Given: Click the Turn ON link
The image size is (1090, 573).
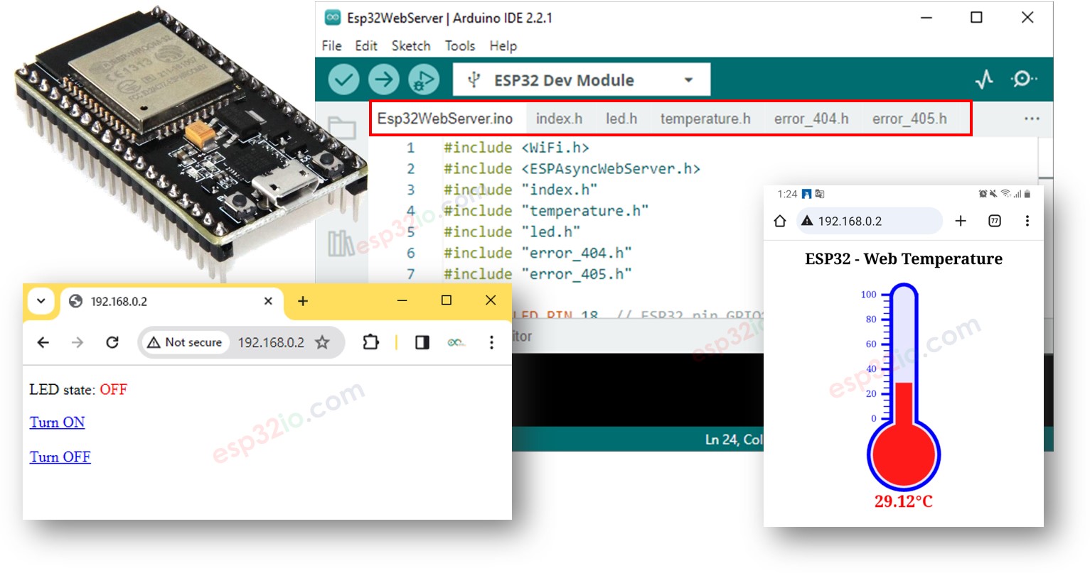Looking at the screenshot, I should tap(57, 422).
